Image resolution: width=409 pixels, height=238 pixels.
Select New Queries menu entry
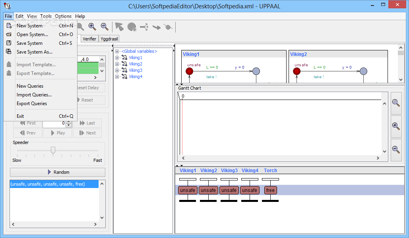tap(41, 86)
